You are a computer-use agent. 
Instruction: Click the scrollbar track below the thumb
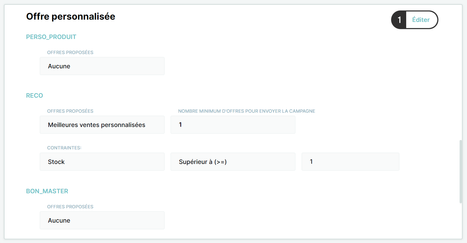pyautogui.click(x=461, y=221)
